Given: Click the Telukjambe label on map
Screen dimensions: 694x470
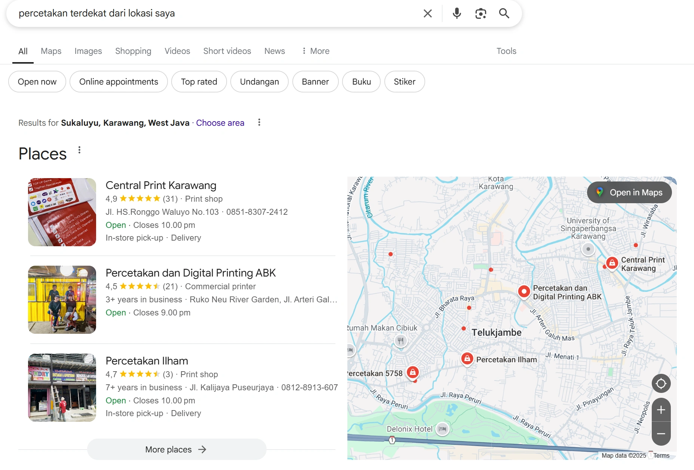Looking at the screenshot, I should 496,332.
